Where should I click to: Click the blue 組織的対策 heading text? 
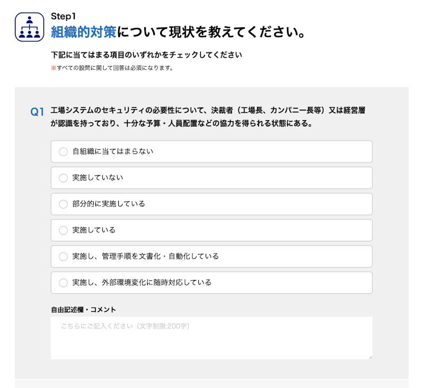83,32
